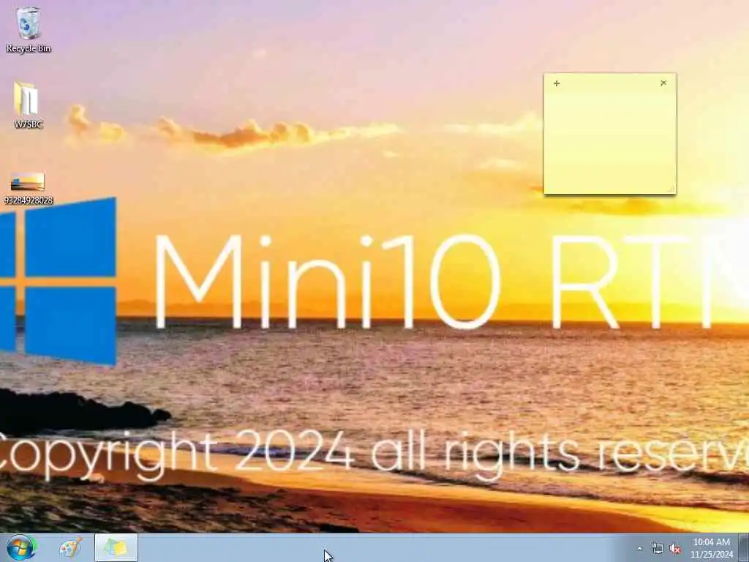Add a new sticky note
The image size is (749, 562).
pyautogui.click(x=557, y=83)
